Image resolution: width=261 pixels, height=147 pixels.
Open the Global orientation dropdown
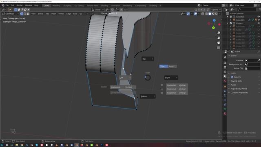97,10
